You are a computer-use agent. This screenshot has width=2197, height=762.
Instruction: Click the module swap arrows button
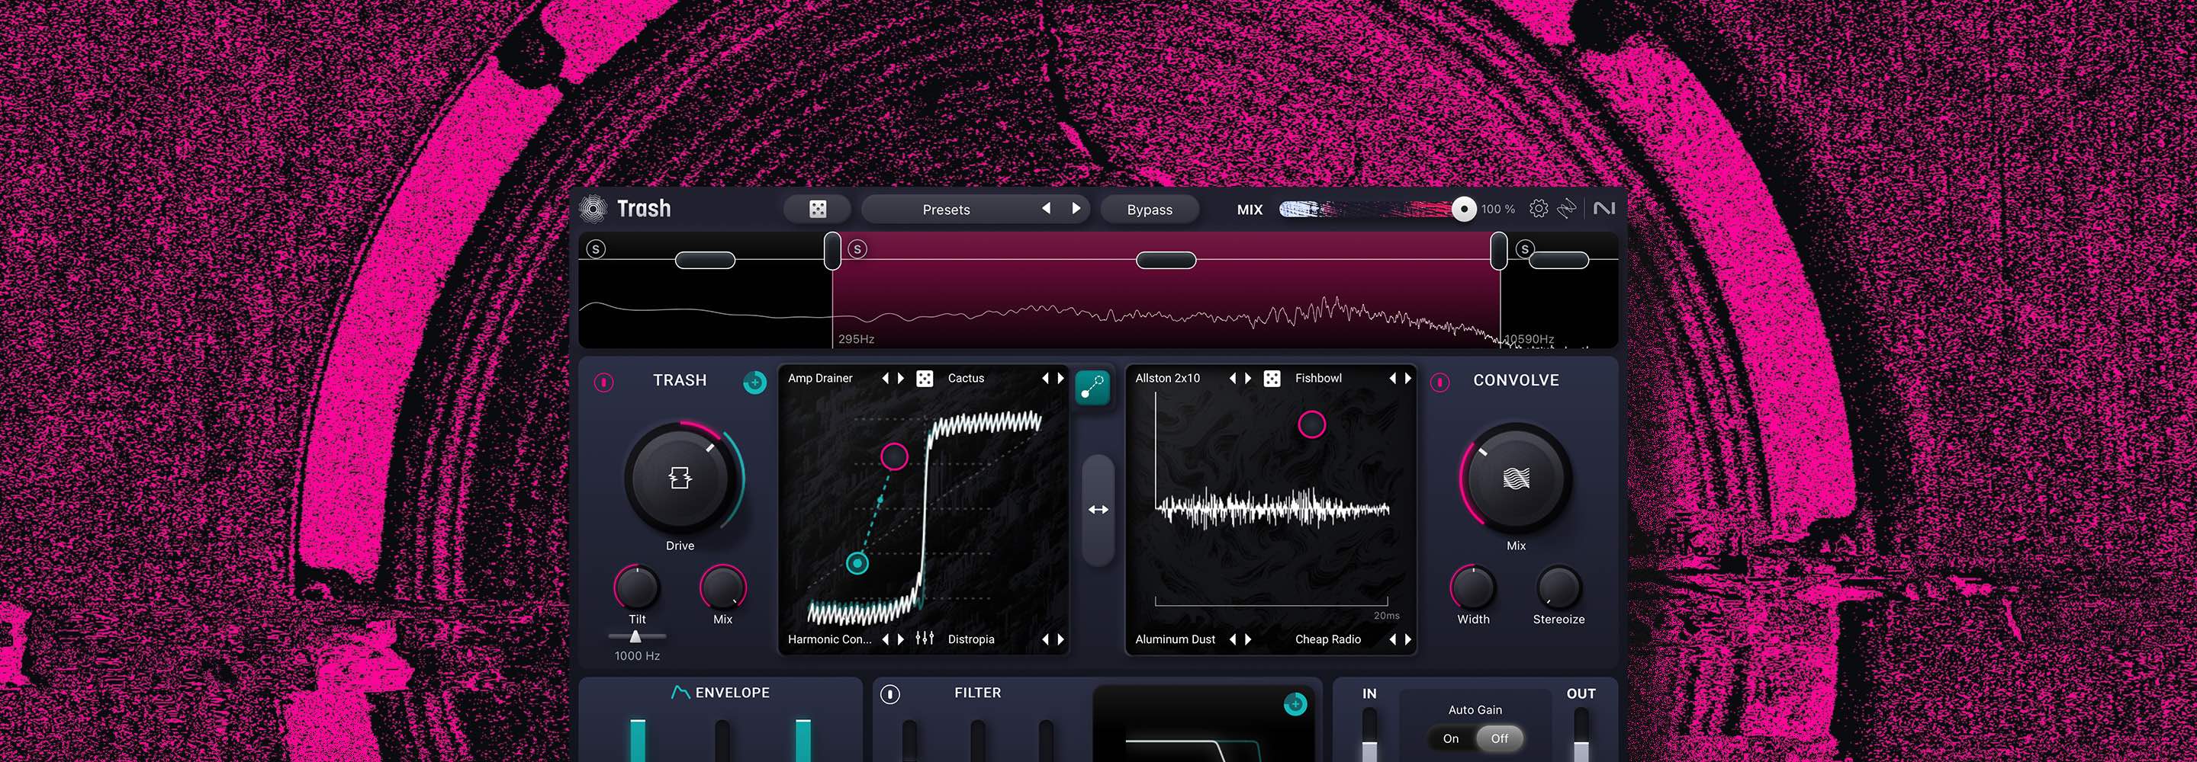tap(1098, 510)
